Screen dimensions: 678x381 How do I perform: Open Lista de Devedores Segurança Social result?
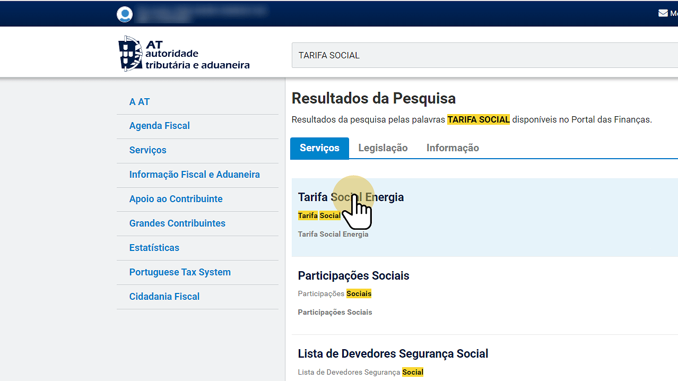(393, 354)
